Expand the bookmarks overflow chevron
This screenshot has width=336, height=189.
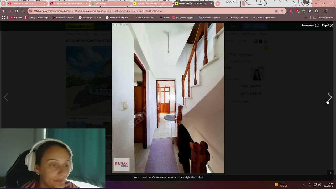(306, 18)
